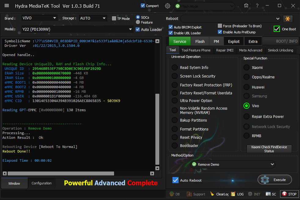Expand Method/Option Remove Demo dropdown

click(x=233, y=164)
